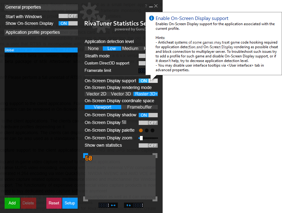Image resolution: width=282 pixels, height=213 pixels.
Task: Click the On-Screen Display zoom slider
Action: point(148,138)
